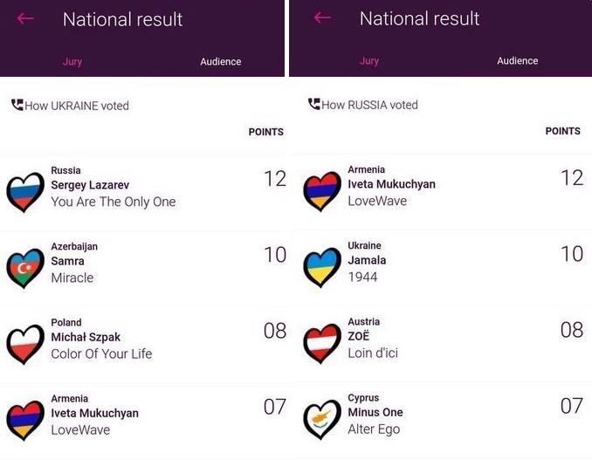The height and width of the screenshot is (460, 592).
Task: Select Jury tab in Ukraine panel
Action: point(72,62)
